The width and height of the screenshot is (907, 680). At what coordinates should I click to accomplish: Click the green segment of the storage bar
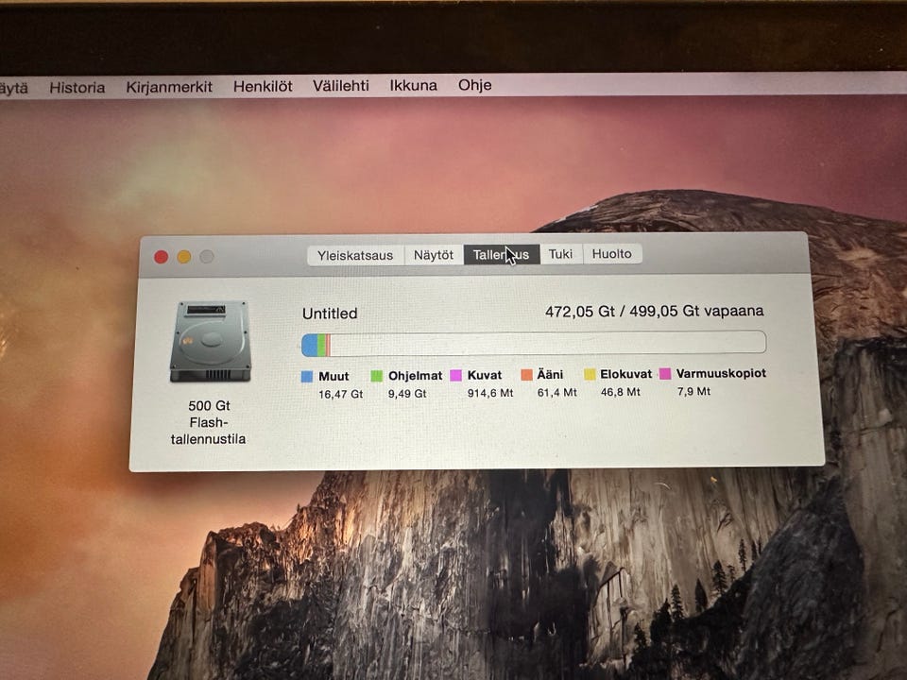[321, 345]
